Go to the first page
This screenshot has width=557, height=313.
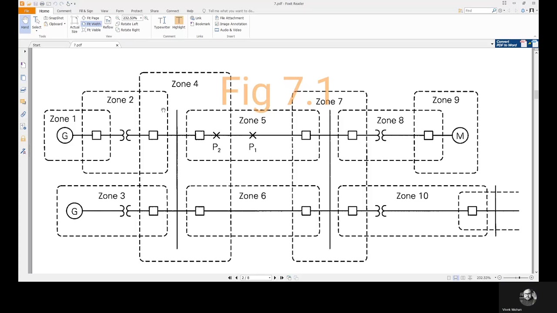click(230, 278)
